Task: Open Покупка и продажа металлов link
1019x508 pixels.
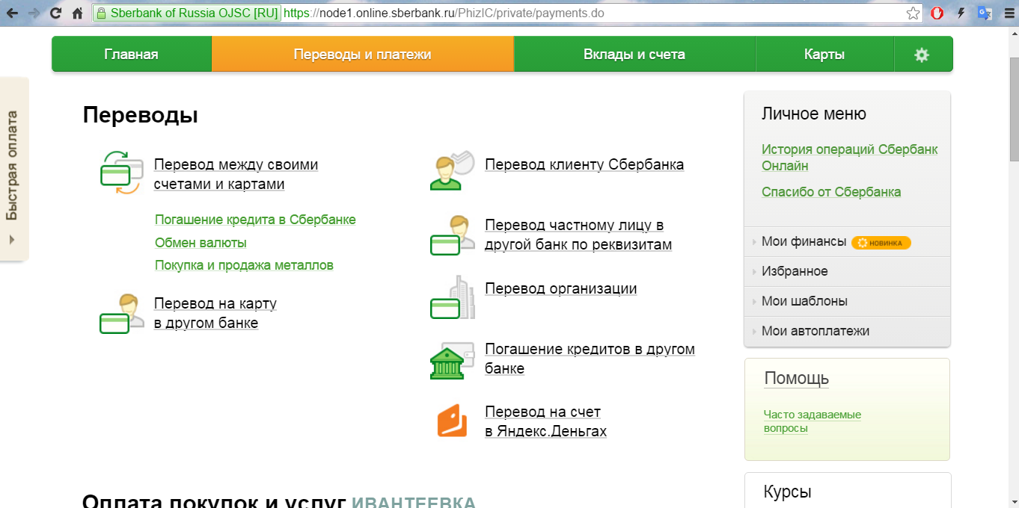Action: click(x=244, y=265)
